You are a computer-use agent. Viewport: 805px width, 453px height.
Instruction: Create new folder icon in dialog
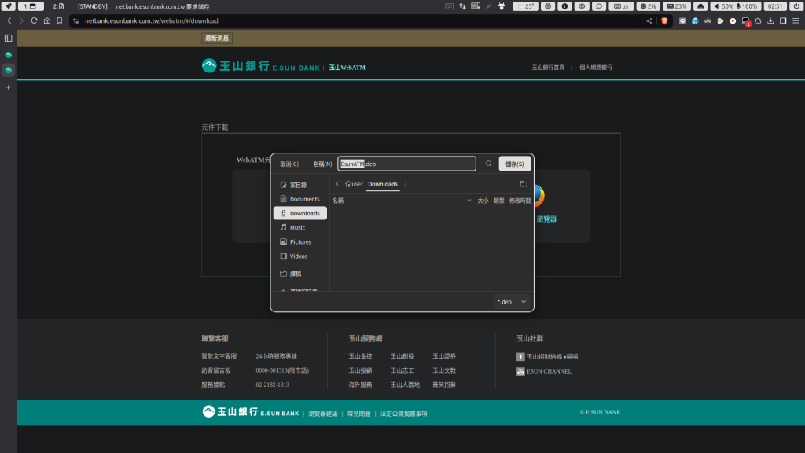[x=524, y=184]
